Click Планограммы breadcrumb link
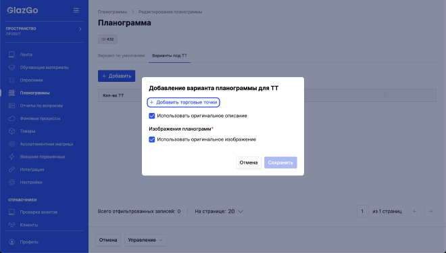This screenshot has height=253, width=446. pyautogui.click(x=112, y=12)
